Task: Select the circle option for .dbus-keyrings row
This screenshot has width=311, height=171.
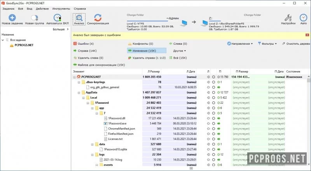Action: pos(213,82)
